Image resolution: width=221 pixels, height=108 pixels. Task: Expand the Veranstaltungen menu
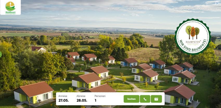tap(183, 9)
